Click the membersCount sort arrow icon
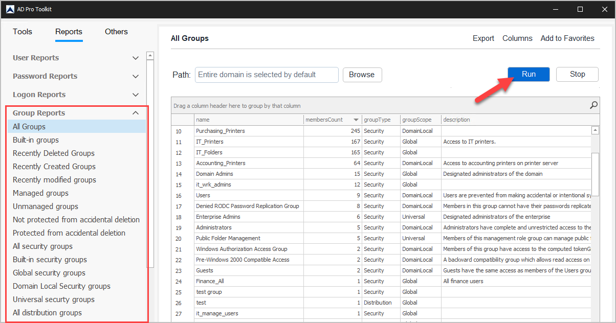 click(356, 120)
